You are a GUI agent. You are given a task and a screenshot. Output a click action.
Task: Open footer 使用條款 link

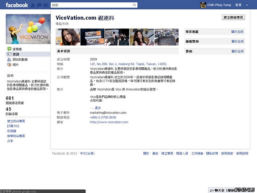point(227,153)
